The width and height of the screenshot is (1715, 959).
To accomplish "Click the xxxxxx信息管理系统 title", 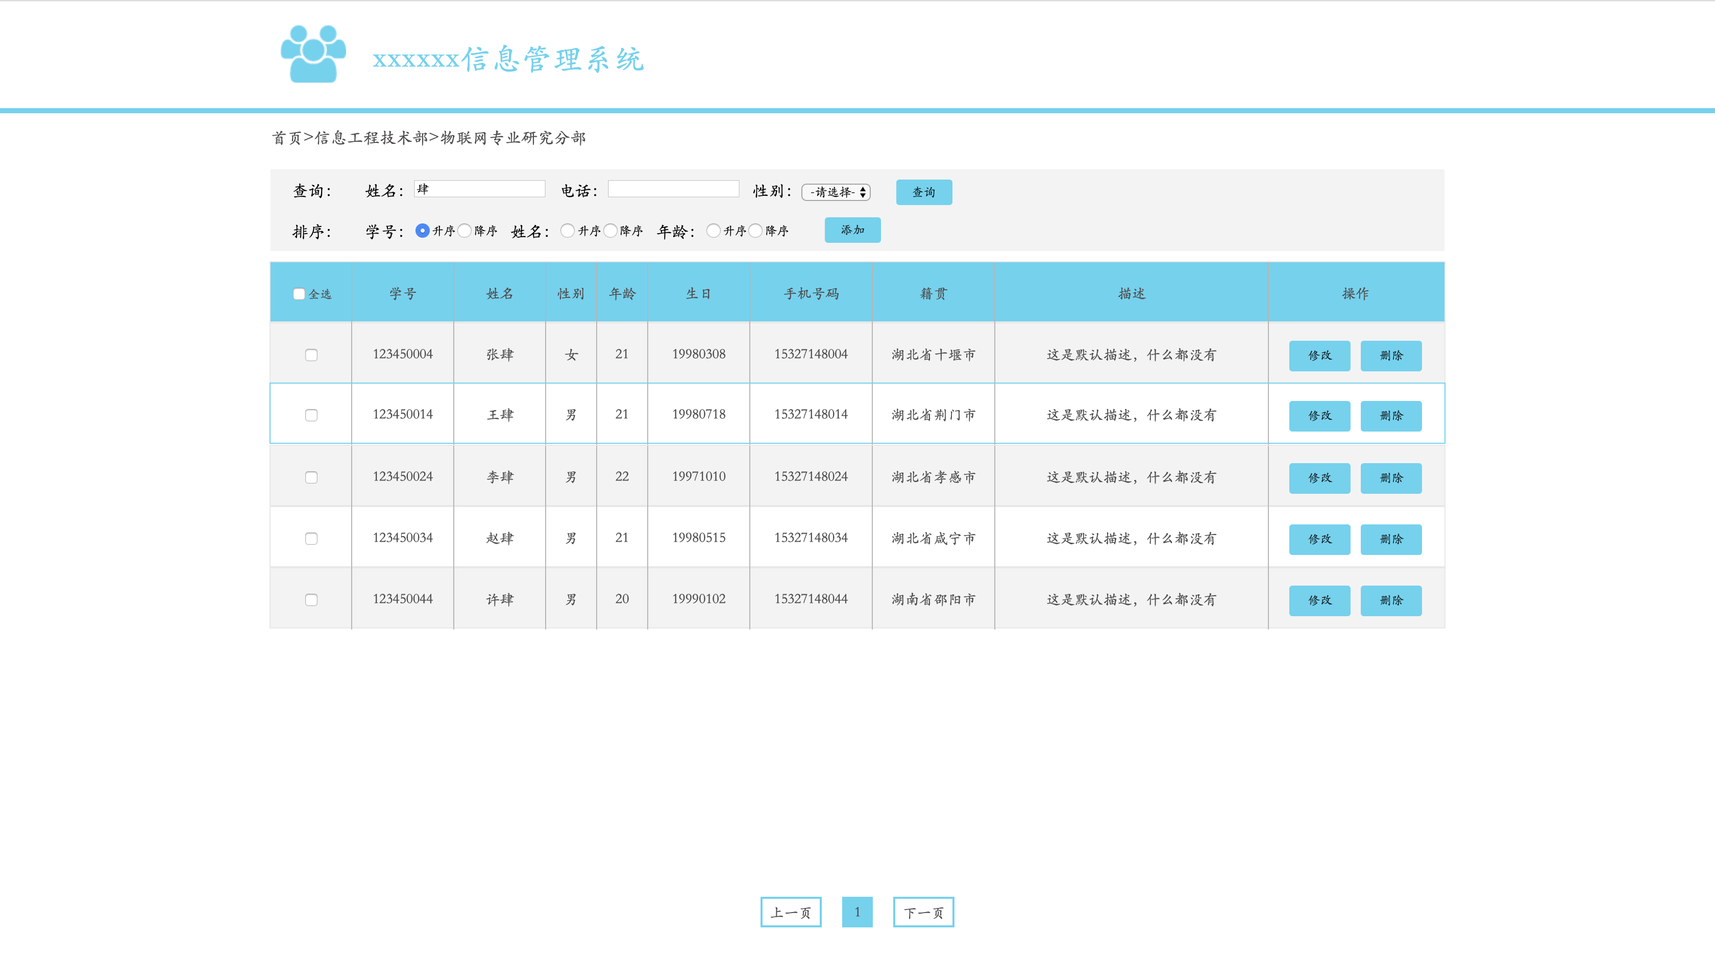I will 508,59.
